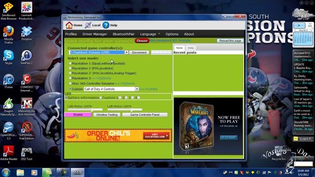315x177 pixels.
Task: Open Adobe Reader 9 desktop icon
Action: coord(8,154)
